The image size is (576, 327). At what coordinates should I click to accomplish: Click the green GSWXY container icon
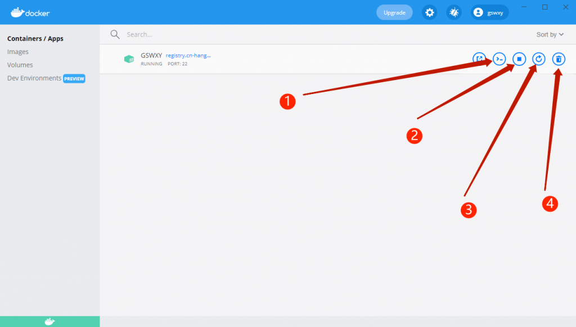(129, 59)
